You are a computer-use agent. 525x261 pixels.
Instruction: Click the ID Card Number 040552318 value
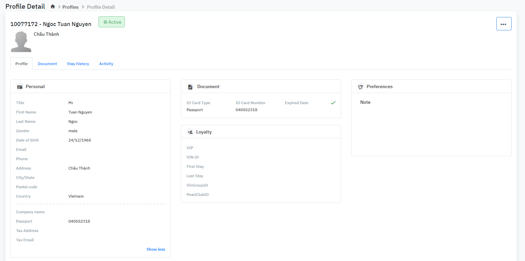[246, 110]
